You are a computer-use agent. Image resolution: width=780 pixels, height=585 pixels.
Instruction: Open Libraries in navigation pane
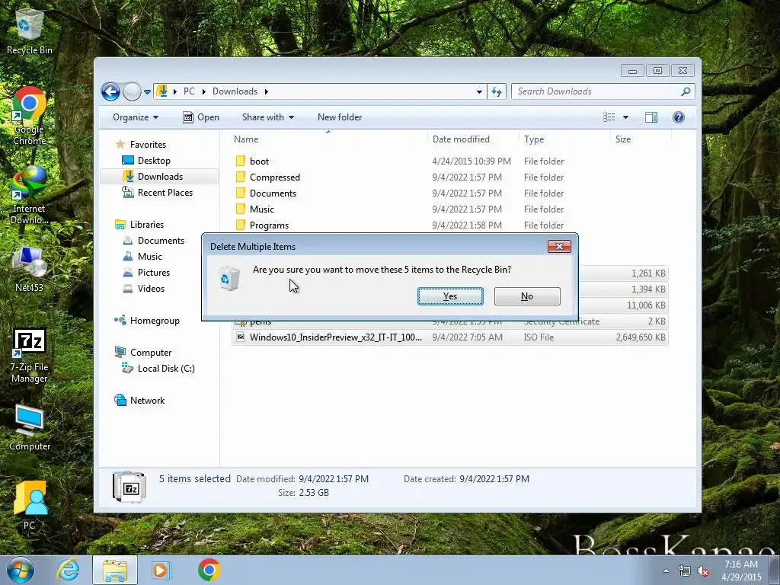tap(139, 225)
